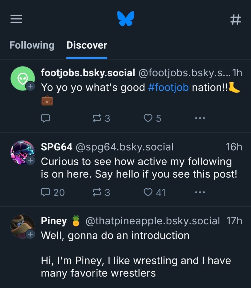Viewport: 251px width, 288px height.
Task: Open Piney's profile name link
Action: click(54, 221)
